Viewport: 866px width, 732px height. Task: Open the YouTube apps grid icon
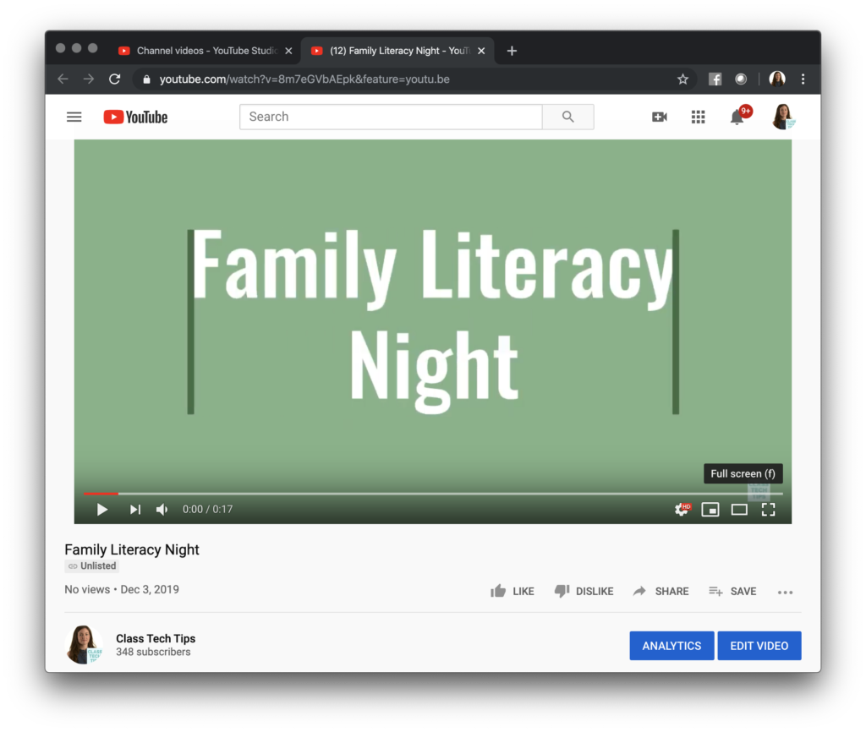(698, 117)
